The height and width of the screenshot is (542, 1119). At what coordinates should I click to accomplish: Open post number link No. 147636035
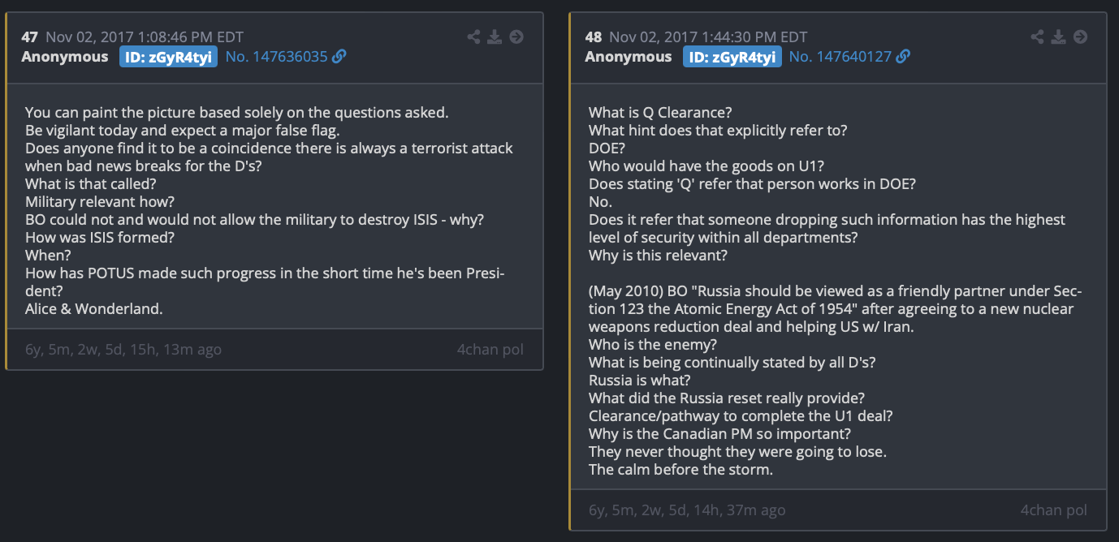tap(277, 57)
